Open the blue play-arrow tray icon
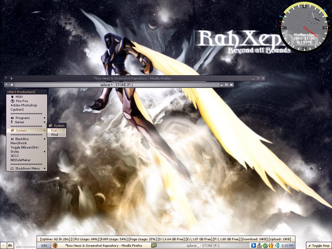332x249 pixels. [x=254, y=245]
